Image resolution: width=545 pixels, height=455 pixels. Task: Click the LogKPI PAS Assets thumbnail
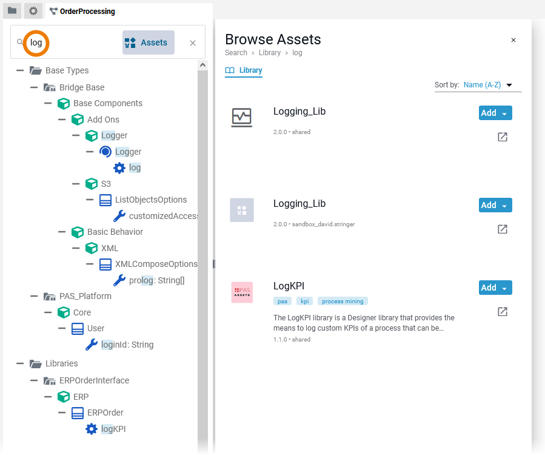pyautogui.click(x=242, y=292)
